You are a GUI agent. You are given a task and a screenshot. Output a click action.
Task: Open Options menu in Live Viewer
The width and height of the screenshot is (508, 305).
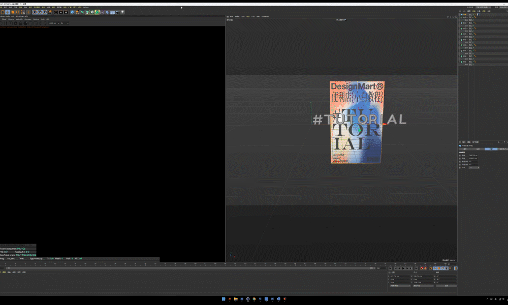click(36, 19)
